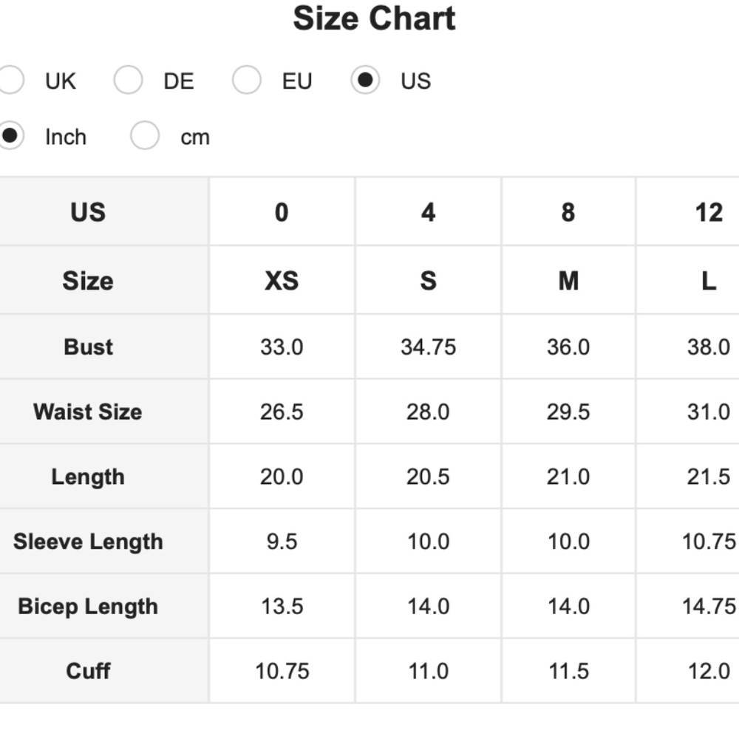Image resolution: width=739 pixels, height=739 pixels.
Task: Click the Bust row label
Action: point(88,347)
